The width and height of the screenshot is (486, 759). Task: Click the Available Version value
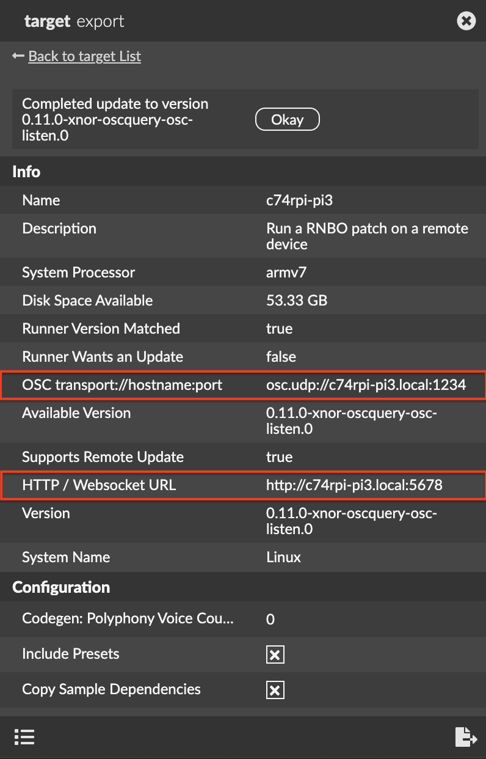tap(354, 420)
